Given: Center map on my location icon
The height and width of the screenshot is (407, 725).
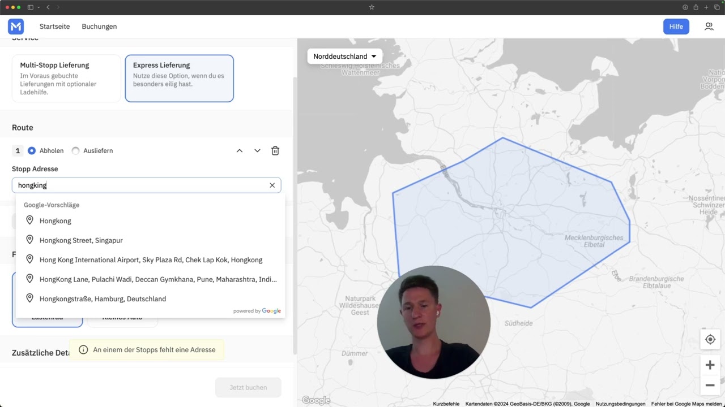Looking at the screenshot, I should tap(710, 340).
